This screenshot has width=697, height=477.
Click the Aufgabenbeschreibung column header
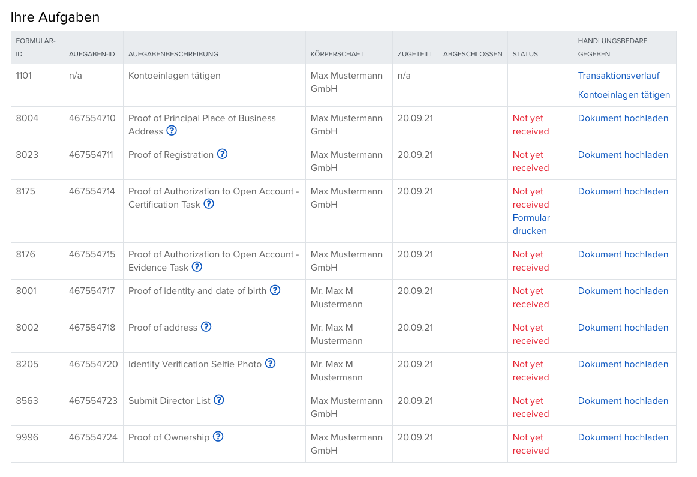[x=173, y=54]
